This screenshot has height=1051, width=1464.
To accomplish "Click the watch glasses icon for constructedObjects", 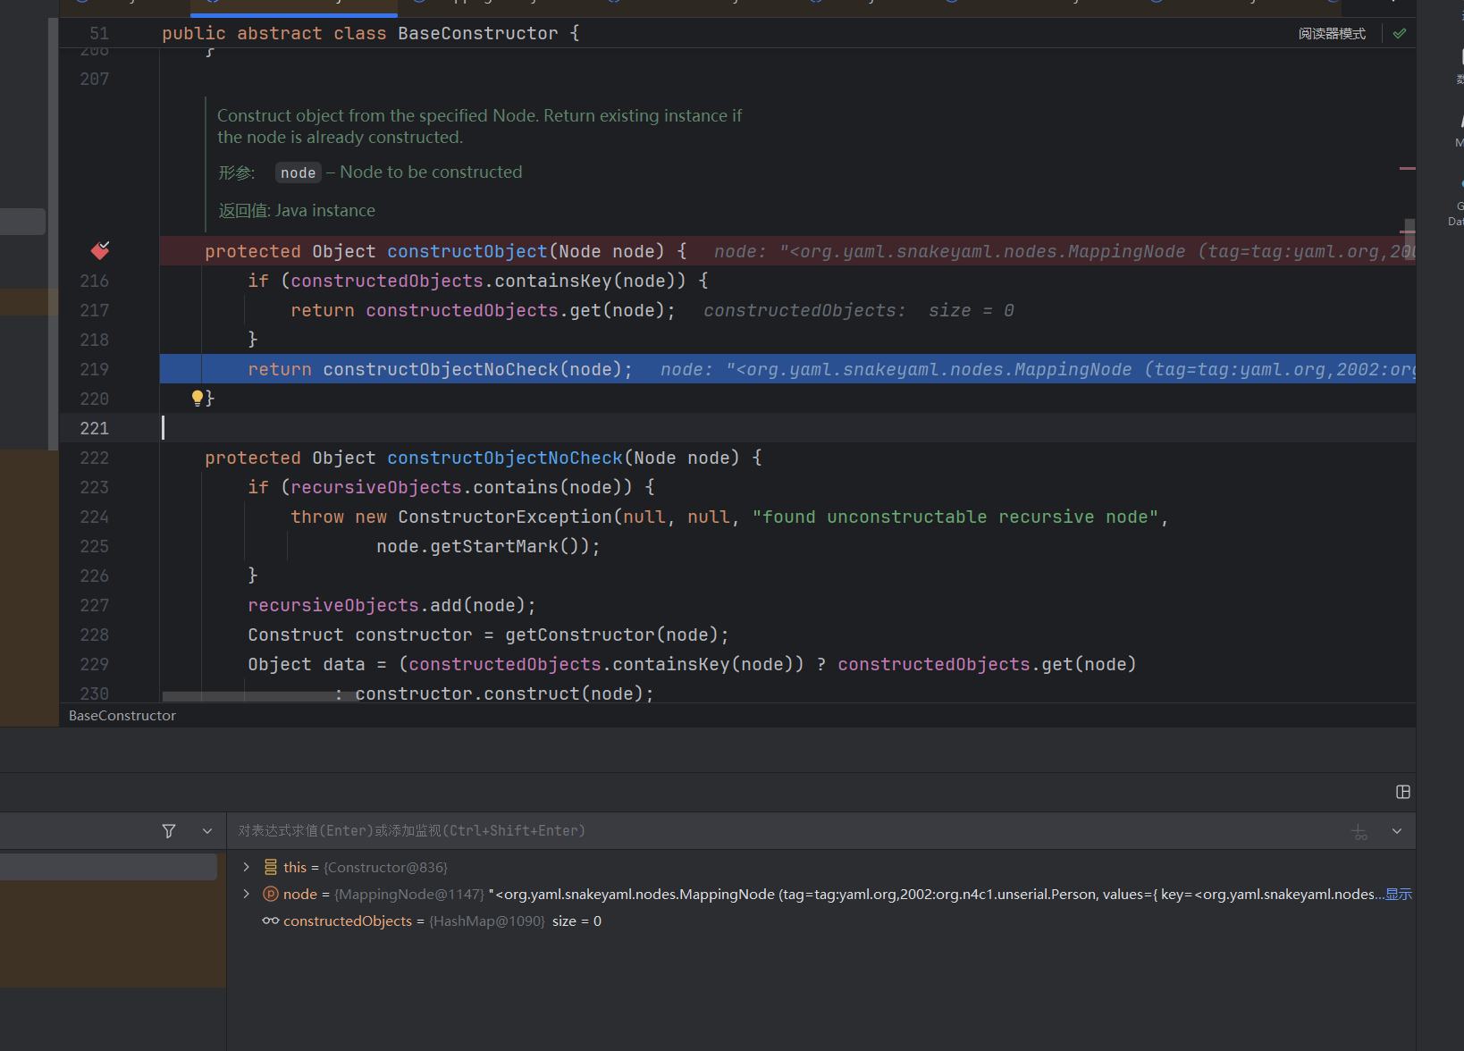I will [x=270, y=921].
